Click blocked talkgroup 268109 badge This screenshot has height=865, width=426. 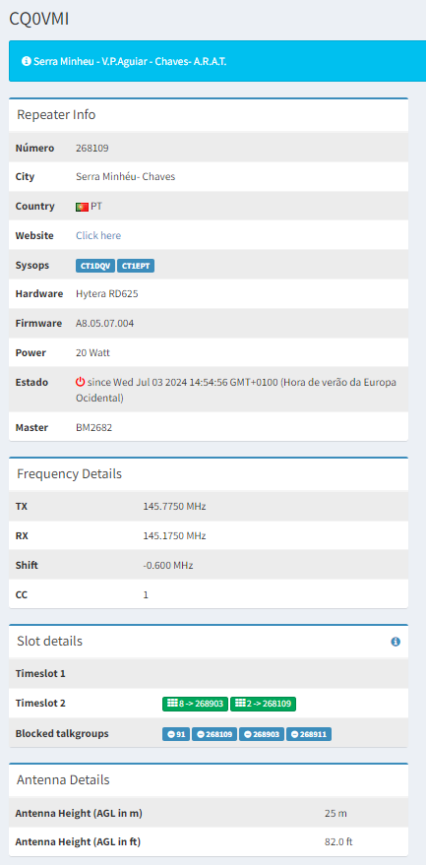tap(214, 734)
